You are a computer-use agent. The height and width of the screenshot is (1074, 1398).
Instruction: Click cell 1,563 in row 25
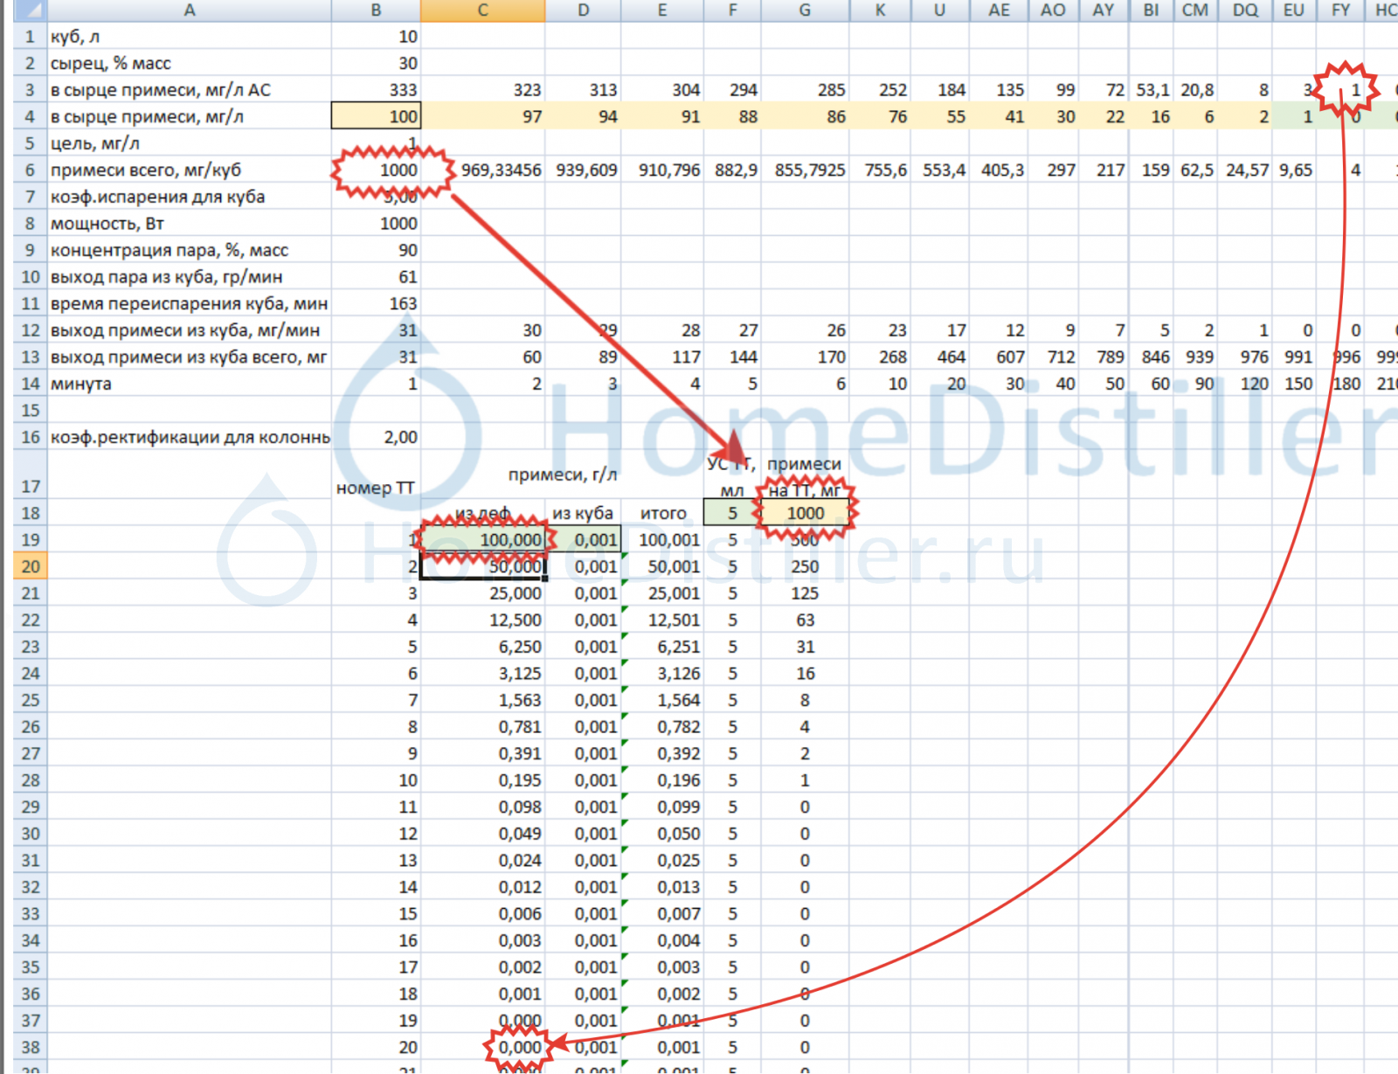(x=482, y=700)
